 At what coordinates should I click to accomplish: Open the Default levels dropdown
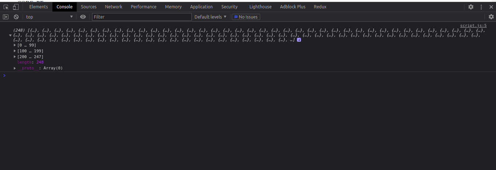[210, 17]
